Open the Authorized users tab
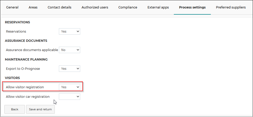Screen dimensions: 253x117 click(x=95, y=7)
